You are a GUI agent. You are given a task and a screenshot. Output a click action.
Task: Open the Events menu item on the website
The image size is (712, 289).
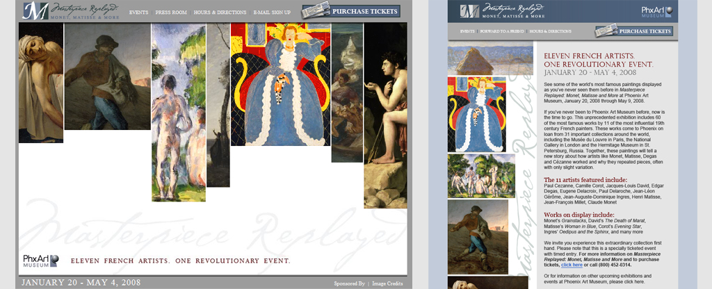click(138, 13)
